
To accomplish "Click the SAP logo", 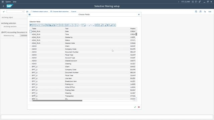I will [10, 6].
